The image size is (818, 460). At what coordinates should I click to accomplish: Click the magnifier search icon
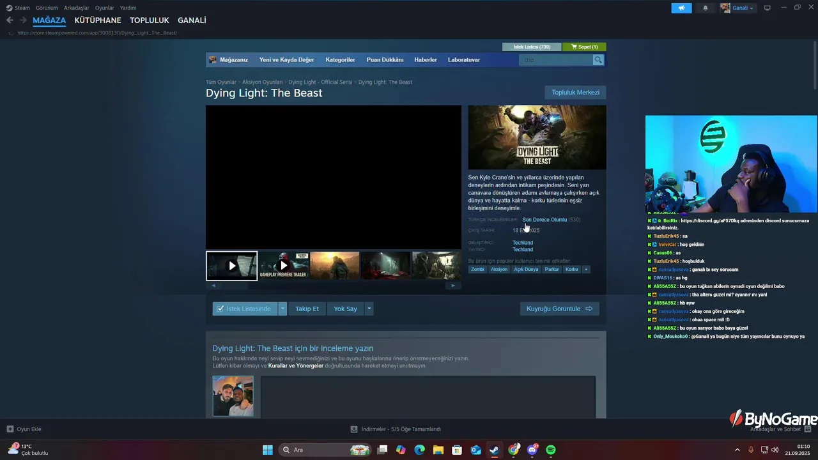click(598, 60)
